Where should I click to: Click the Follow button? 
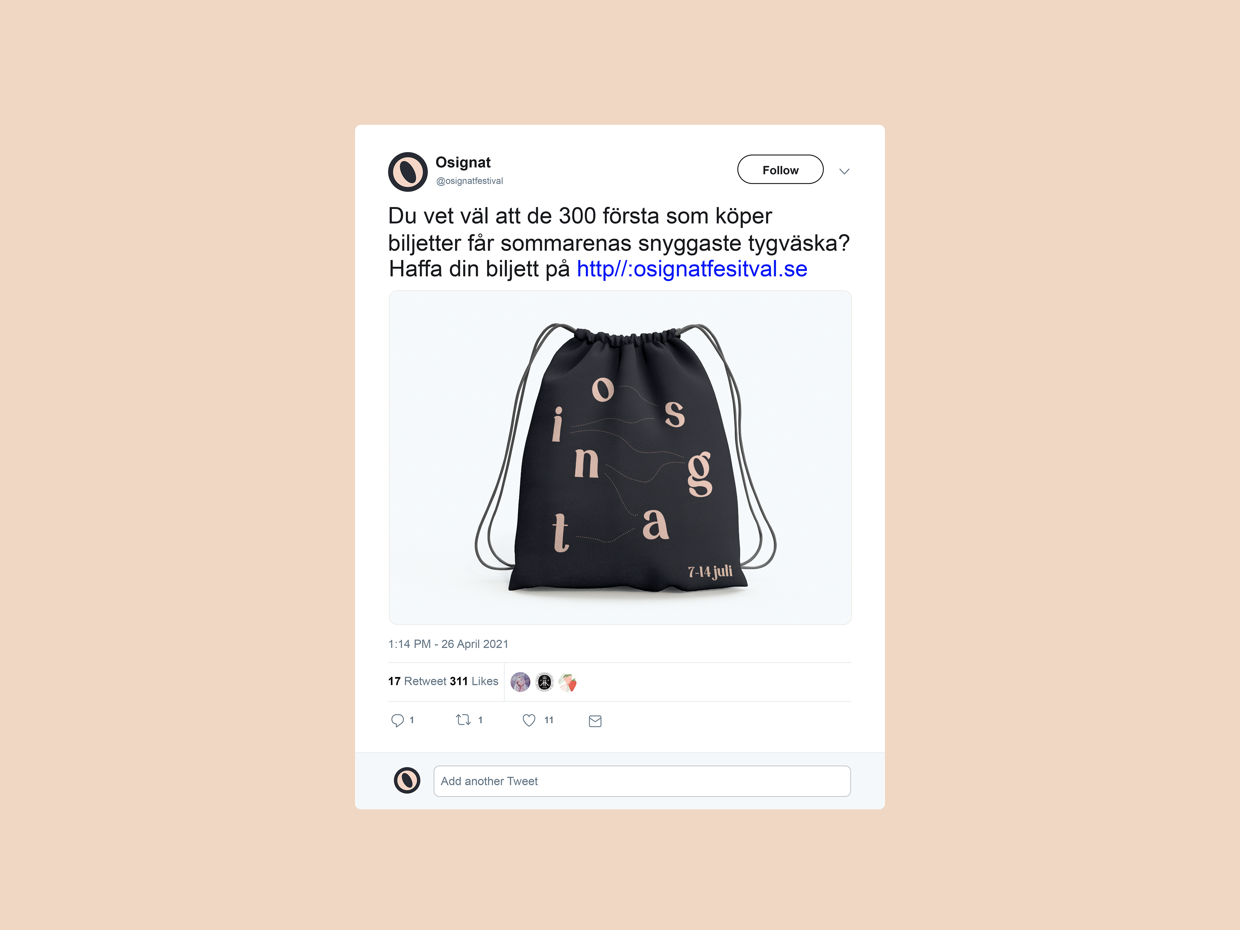click(x=780, y=169)
